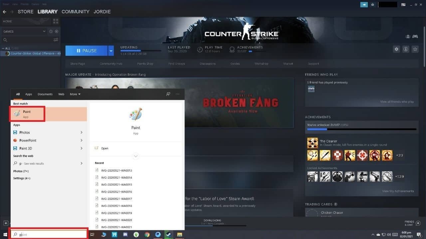The image size is (426, 239).
Task: Open the Windows notification center
Action: pyautogui.click(x=419, y=235)
